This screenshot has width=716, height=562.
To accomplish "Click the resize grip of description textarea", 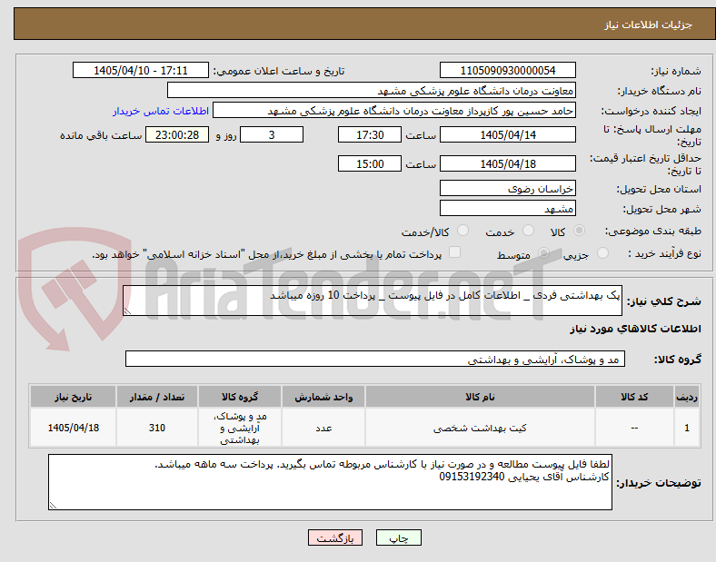I will click(x=127, y=311).
